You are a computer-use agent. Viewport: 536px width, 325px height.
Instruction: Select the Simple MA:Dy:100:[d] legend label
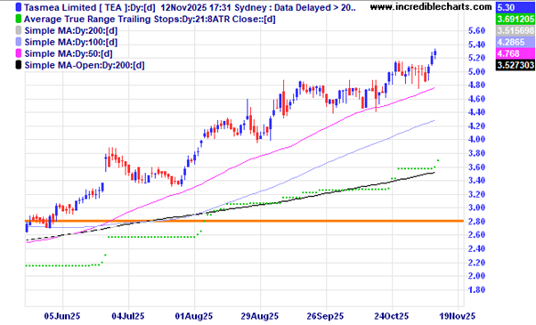click(x=70, y=42)
